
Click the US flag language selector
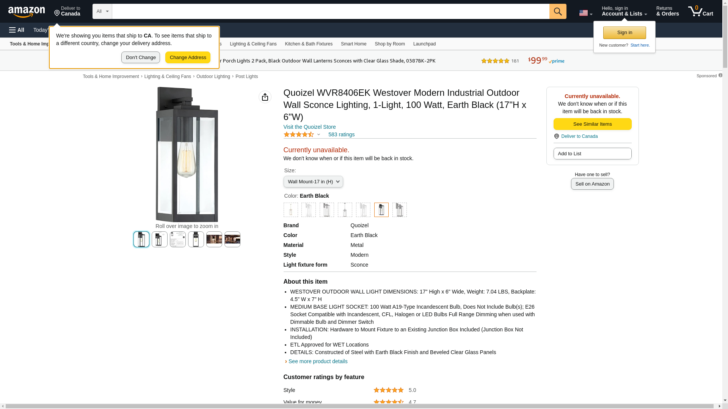point(585,13)
